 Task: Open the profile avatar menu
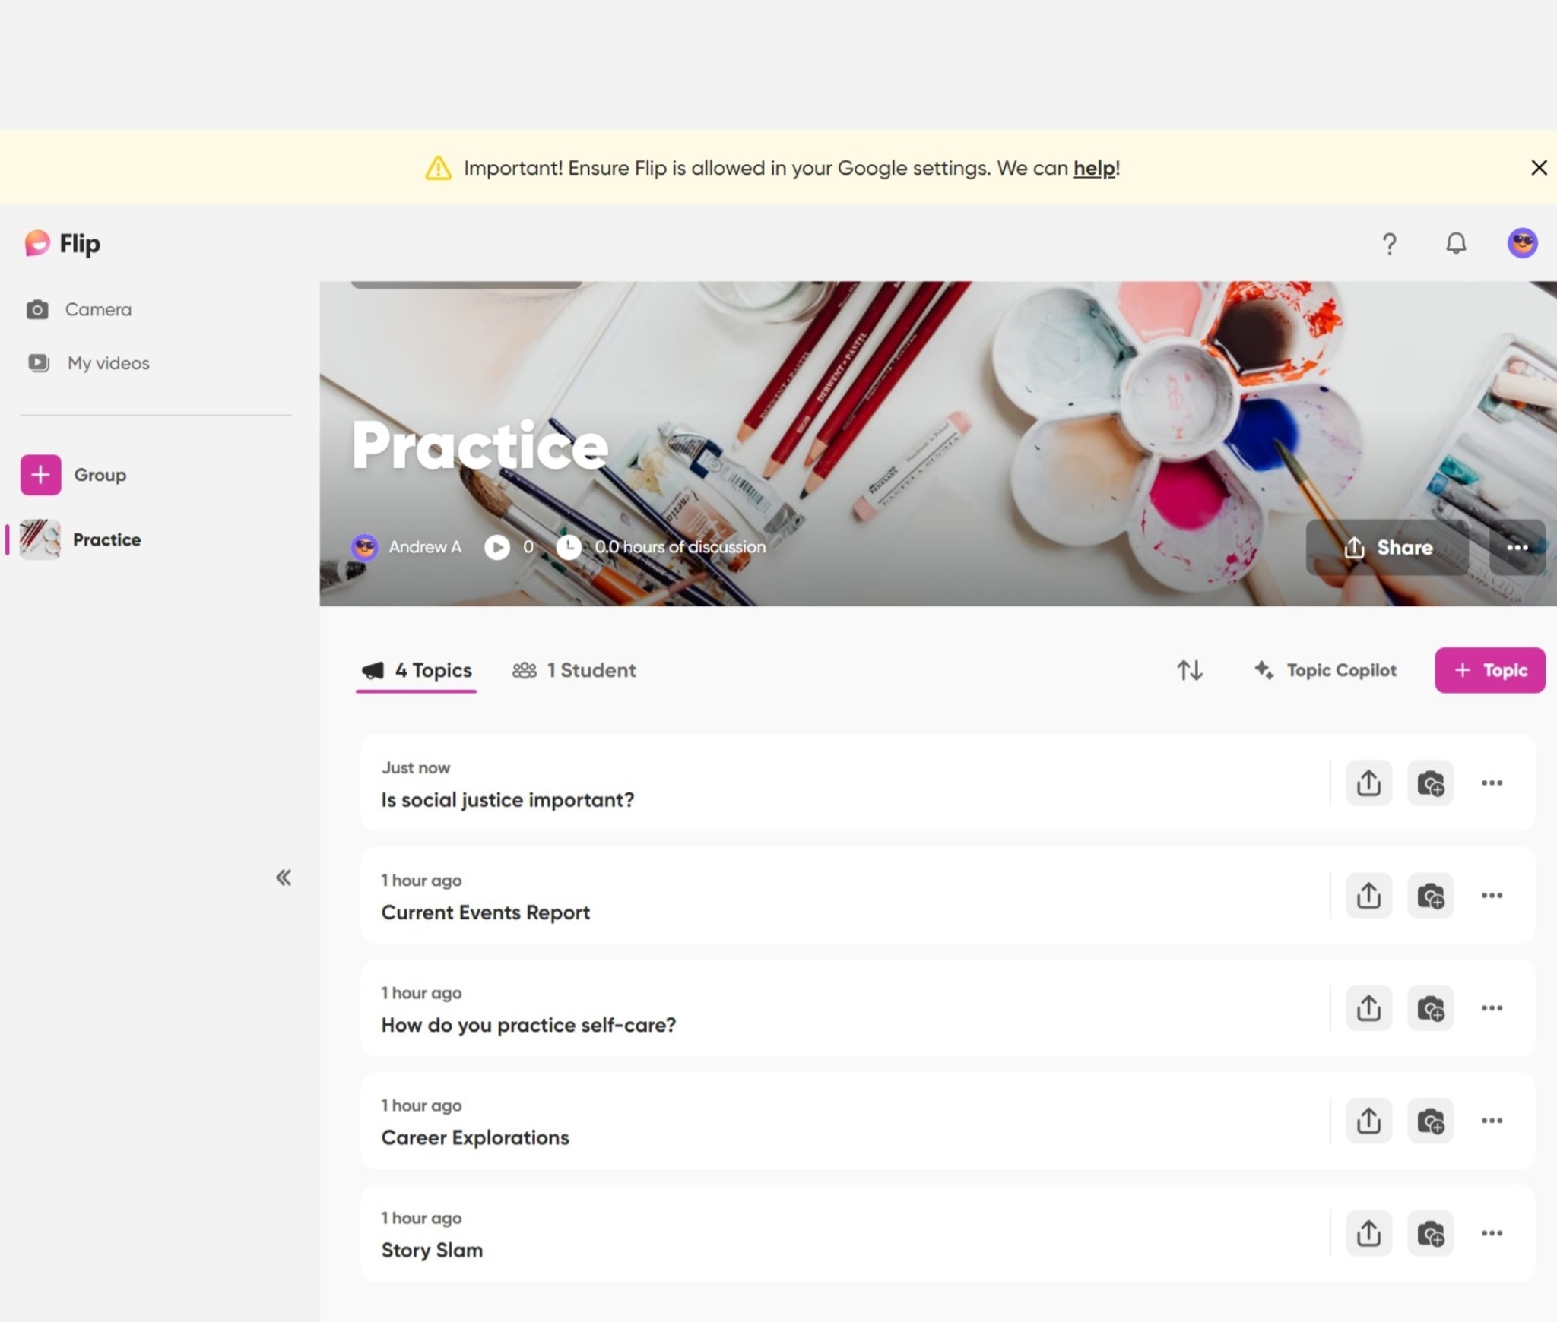coord(1522,244)
